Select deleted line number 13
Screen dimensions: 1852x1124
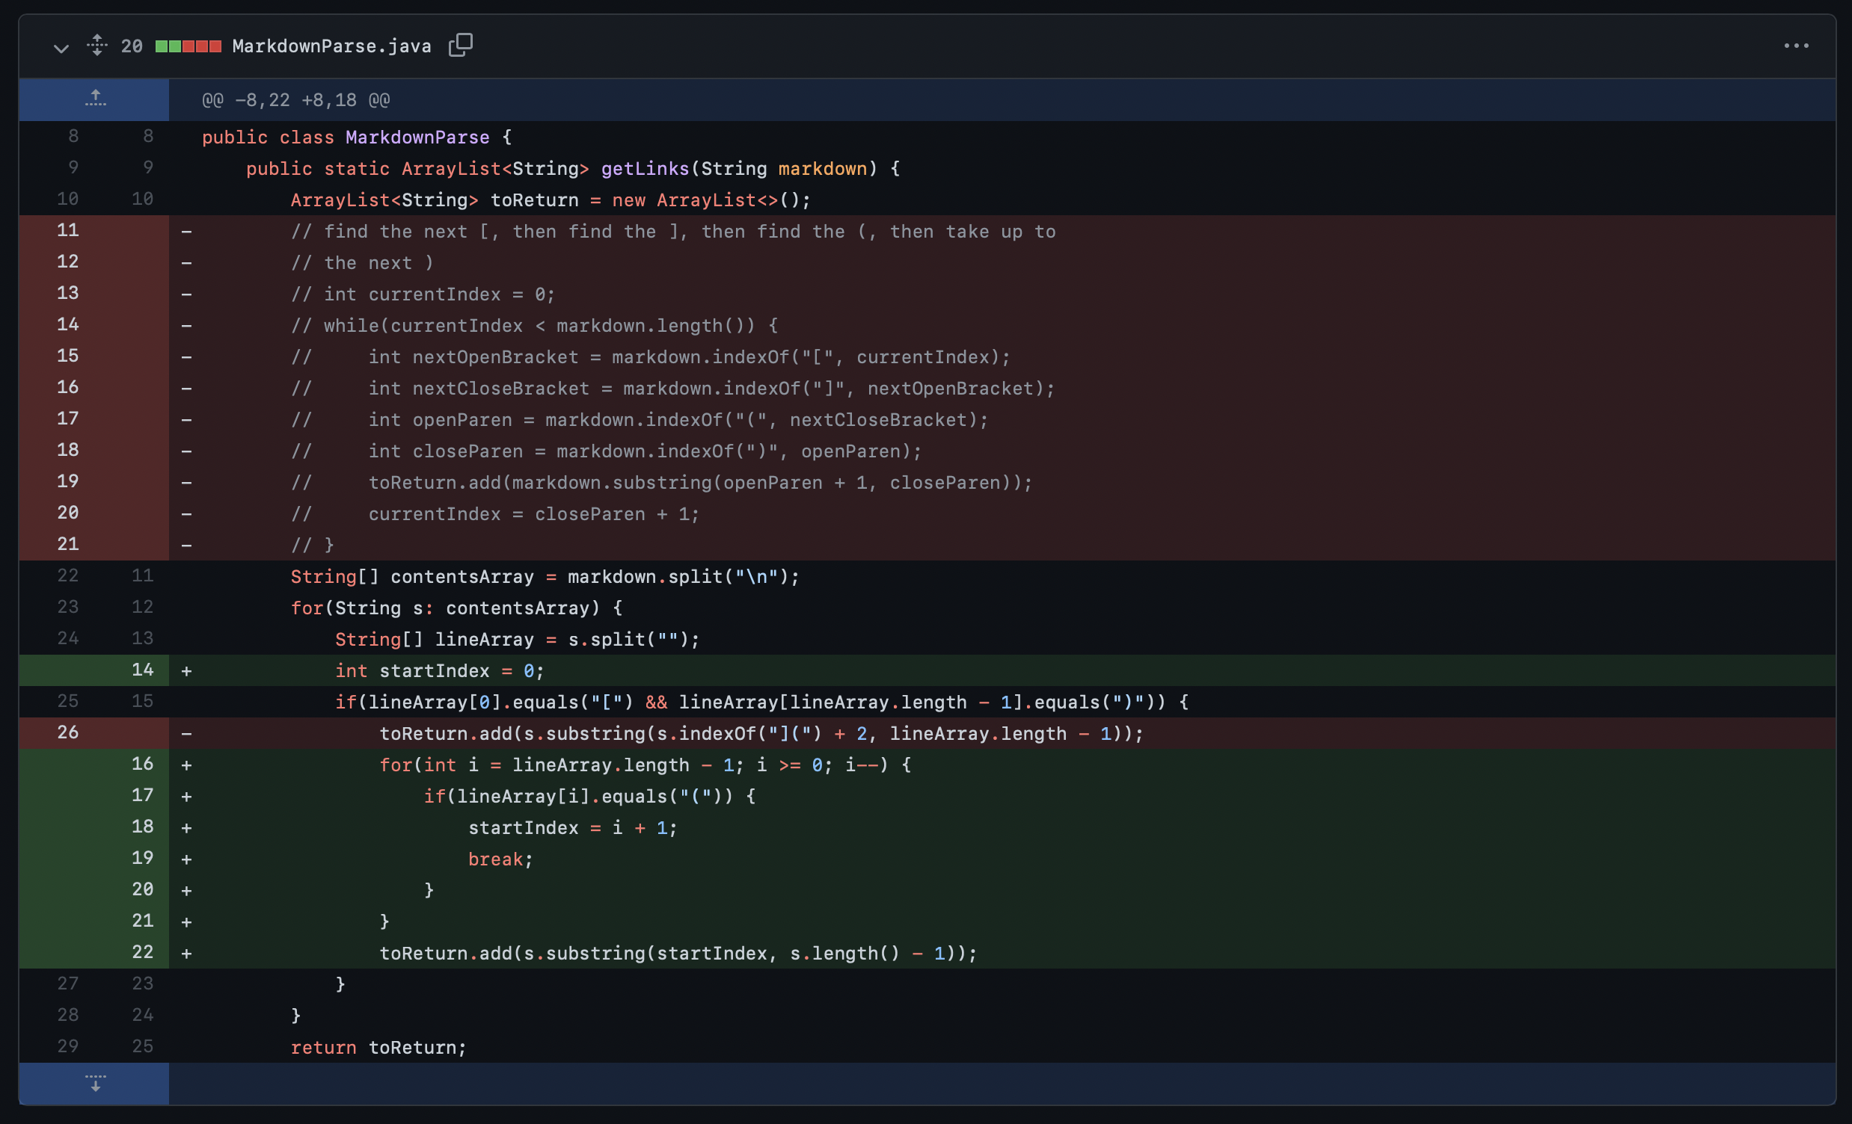67,294
